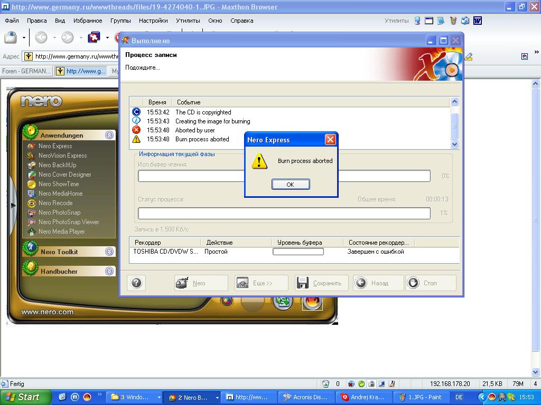Click 'The CD is copyrighted' log row
The height and width of the screenshot is (405, 541).
203,112
